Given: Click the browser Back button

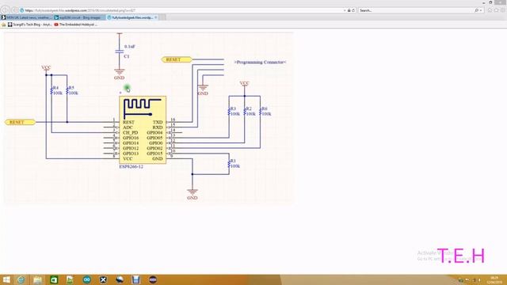Looking at the screenshot, I should pyautogui.click(x=6, y=10).
